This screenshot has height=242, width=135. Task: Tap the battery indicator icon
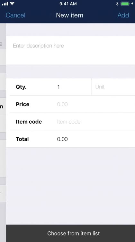[125, 4]
